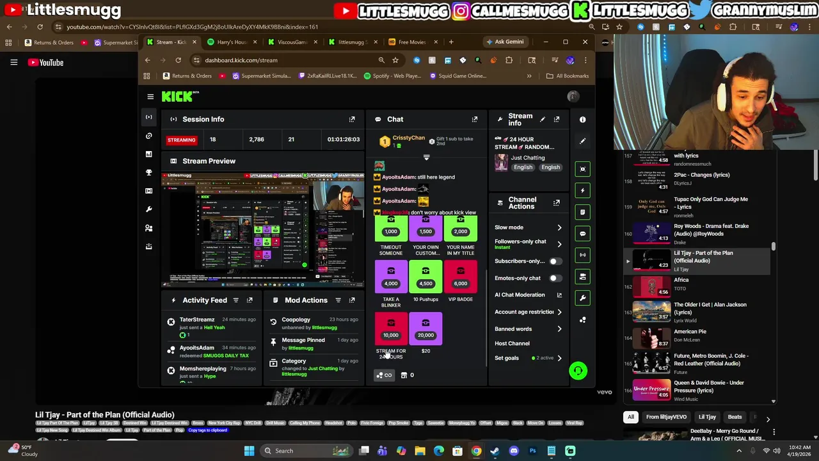Pop out the Channel Actions panel
819x461 pixels.
[557, 203]
